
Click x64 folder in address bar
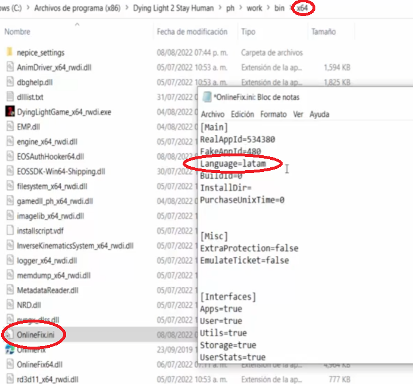302,8
